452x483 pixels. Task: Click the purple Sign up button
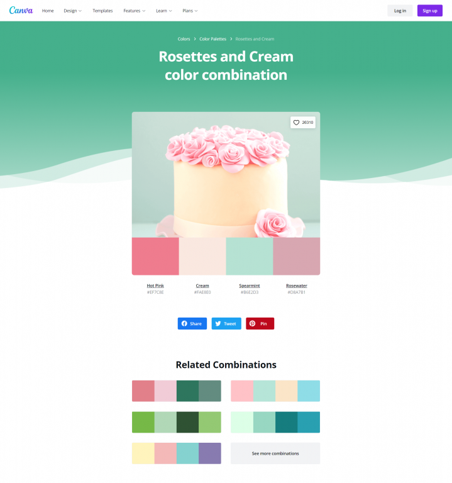click(x=430, y=11)
